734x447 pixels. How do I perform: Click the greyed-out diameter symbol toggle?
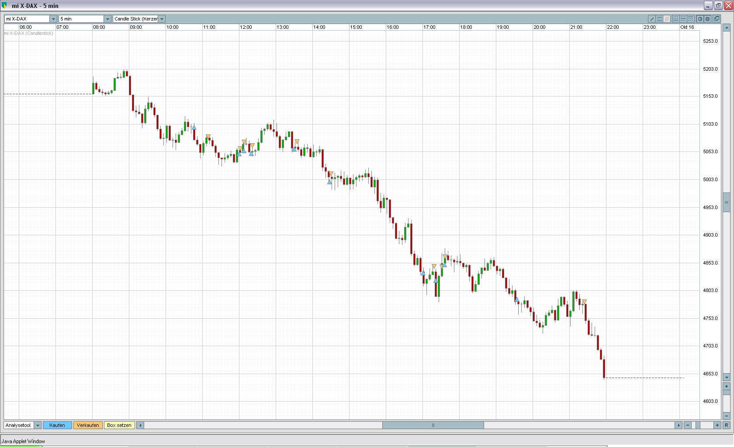pyautogui.click(x=667, y=19)
